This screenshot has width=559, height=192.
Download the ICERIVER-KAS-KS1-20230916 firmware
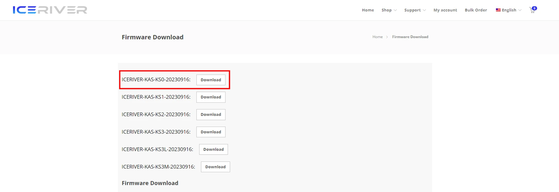[x=211, y=97]
